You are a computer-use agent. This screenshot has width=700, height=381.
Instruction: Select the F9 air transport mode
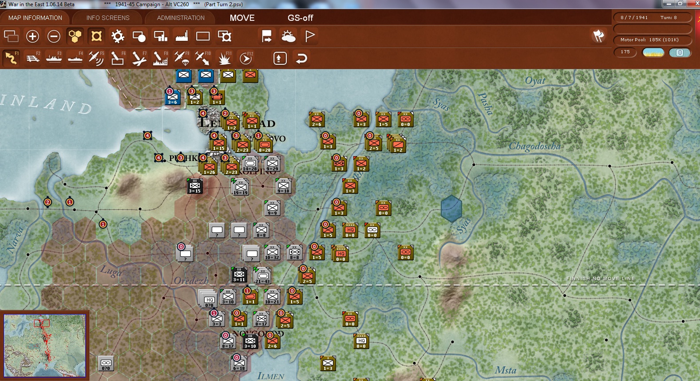[x=182, y=58]
